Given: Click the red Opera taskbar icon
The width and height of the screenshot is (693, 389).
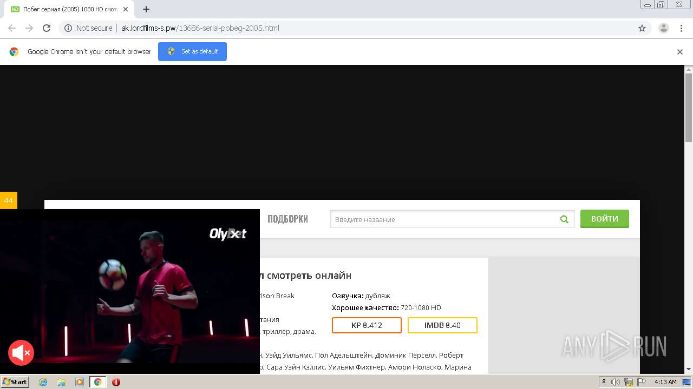Looking at the screenshot, I should (116, 382).
